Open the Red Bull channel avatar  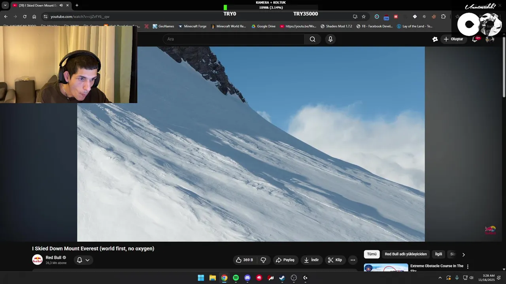(38, 260)
